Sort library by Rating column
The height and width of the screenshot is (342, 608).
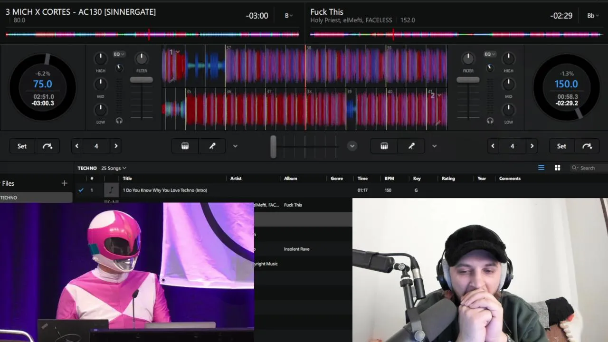click(x=448, y=179)
